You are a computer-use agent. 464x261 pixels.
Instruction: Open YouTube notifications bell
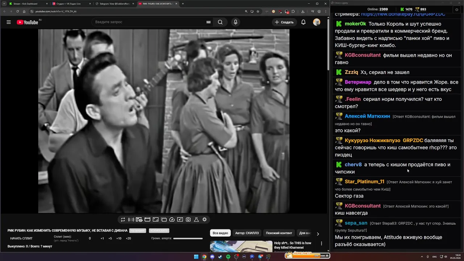pyautogui.click(x=303, y=22)
